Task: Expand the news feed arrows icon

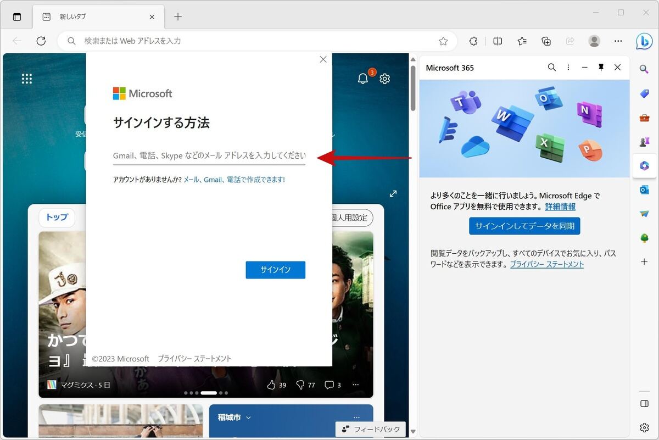Action: [x=393, y=194]
